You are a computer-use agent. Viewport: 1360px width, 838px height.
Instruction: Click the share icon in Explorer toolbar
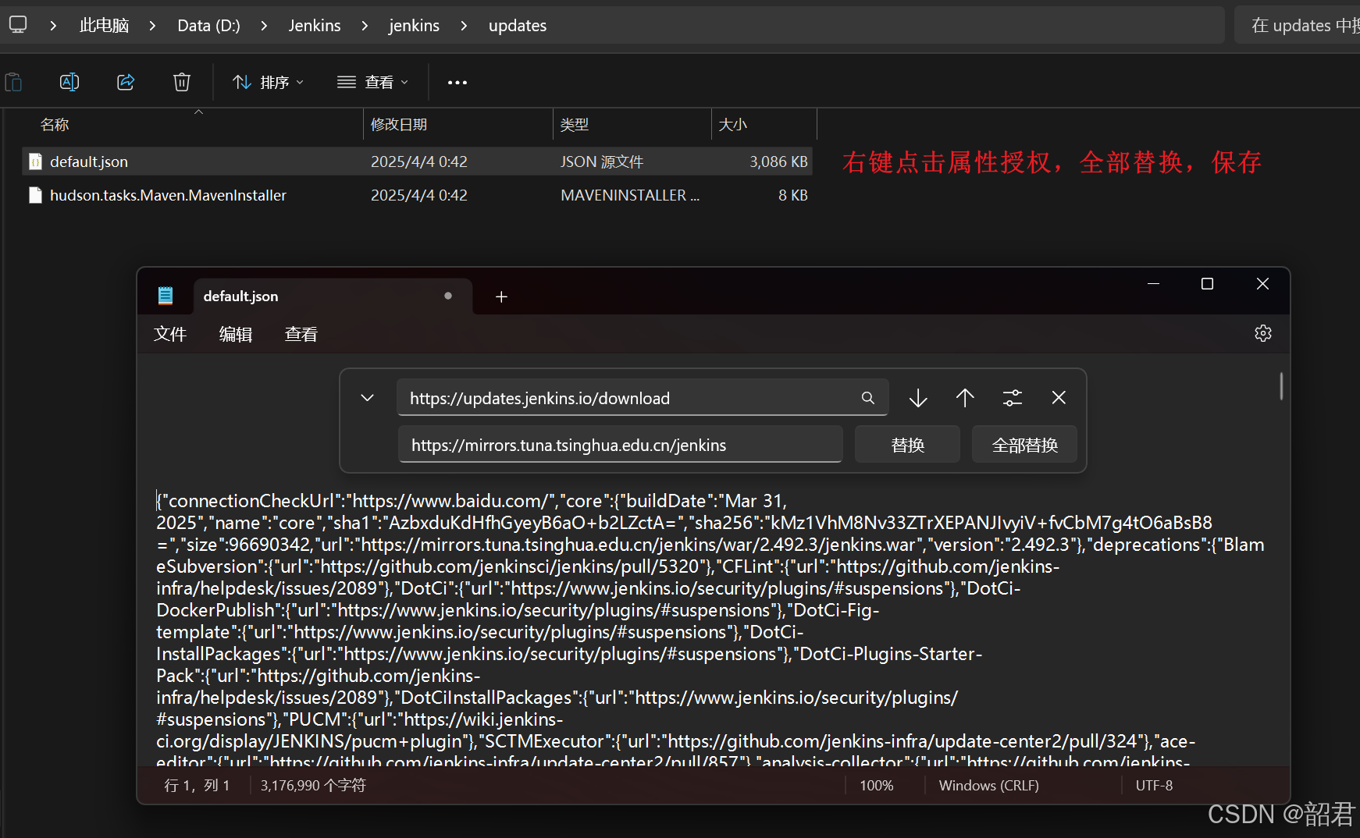[126, 82]
